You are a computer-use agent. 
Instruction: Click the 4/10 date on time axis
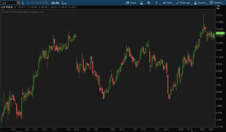pyautogui.click(x=76, y=129)
